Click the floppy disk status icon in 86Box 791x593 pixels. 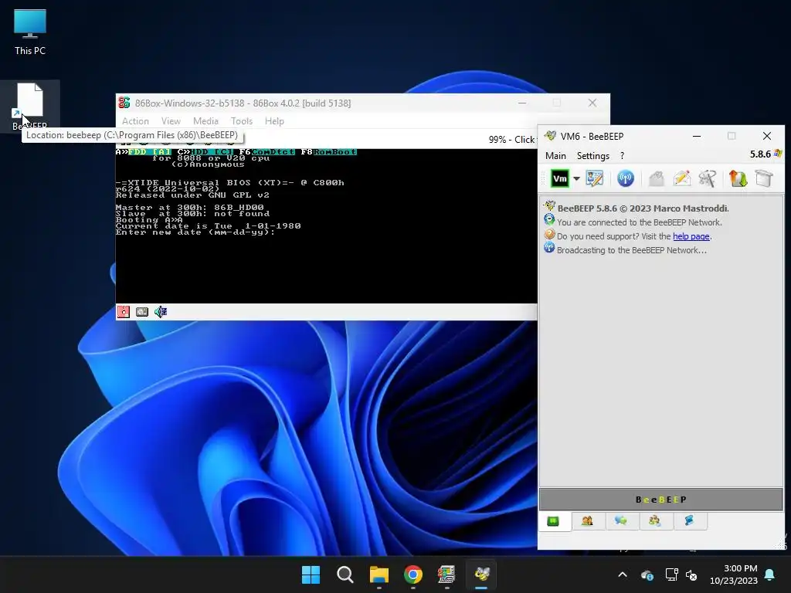(123, 312)
